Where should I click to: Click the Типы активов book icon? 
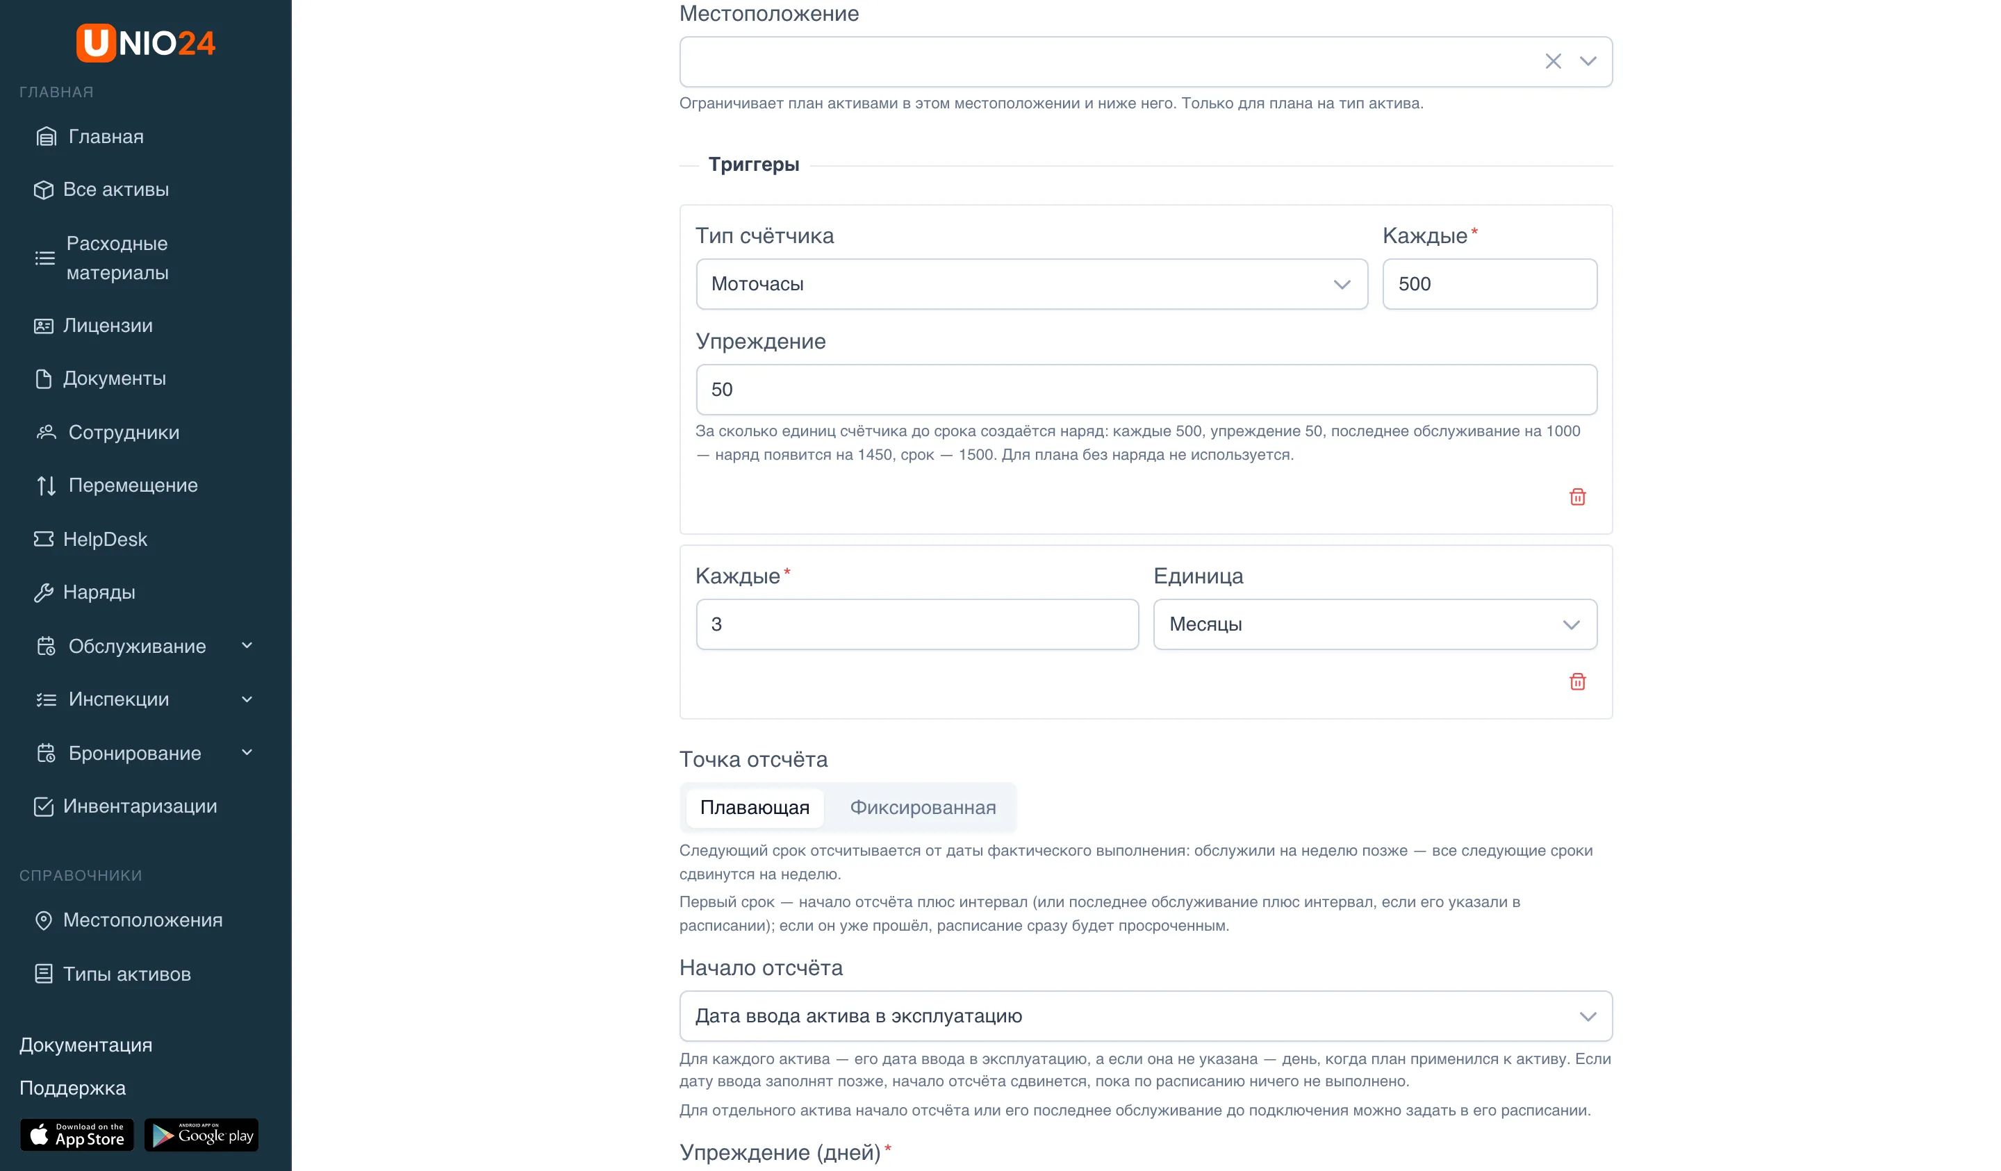point(44,974)
